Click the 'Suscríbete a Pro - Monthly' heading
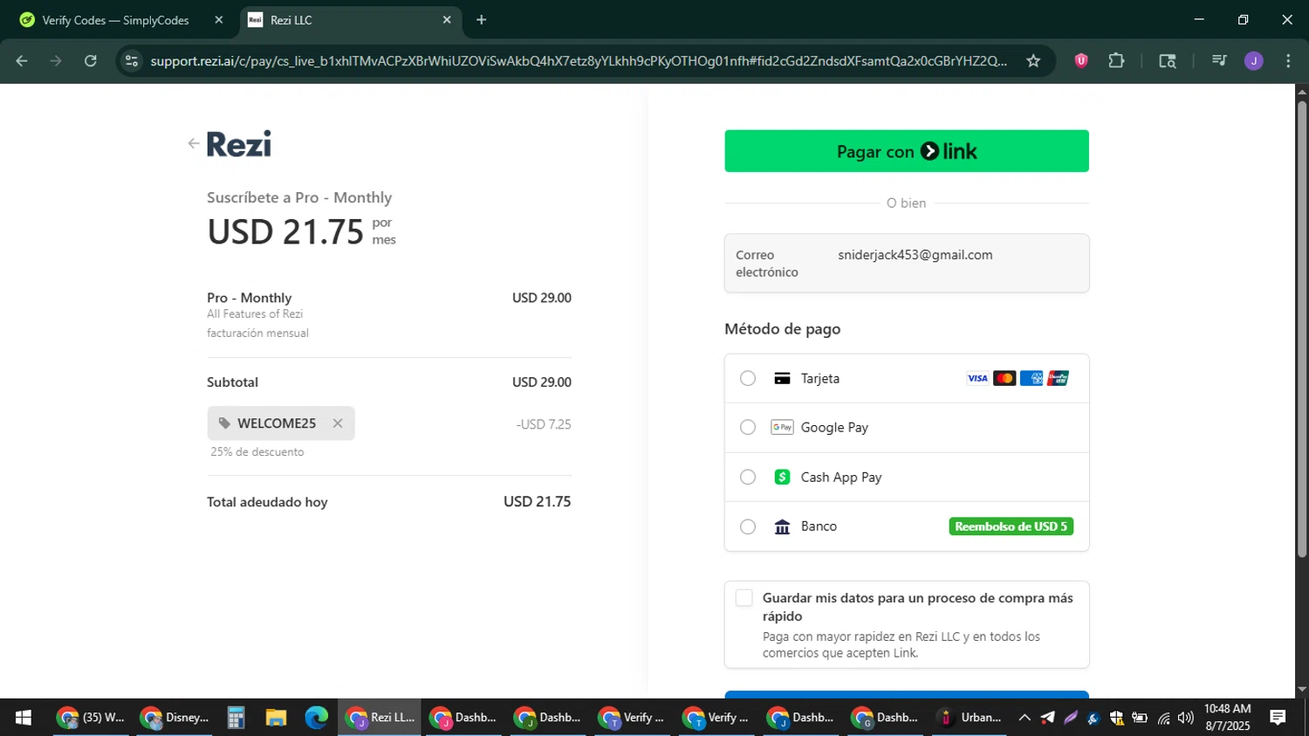 coord(299,197)
